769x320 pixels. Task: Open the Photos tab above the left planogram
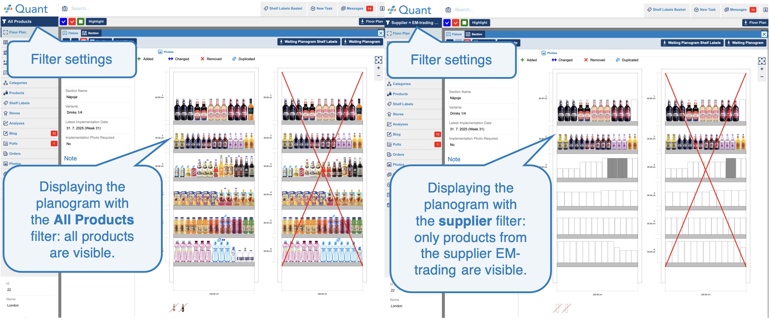[x=166, y=52]
